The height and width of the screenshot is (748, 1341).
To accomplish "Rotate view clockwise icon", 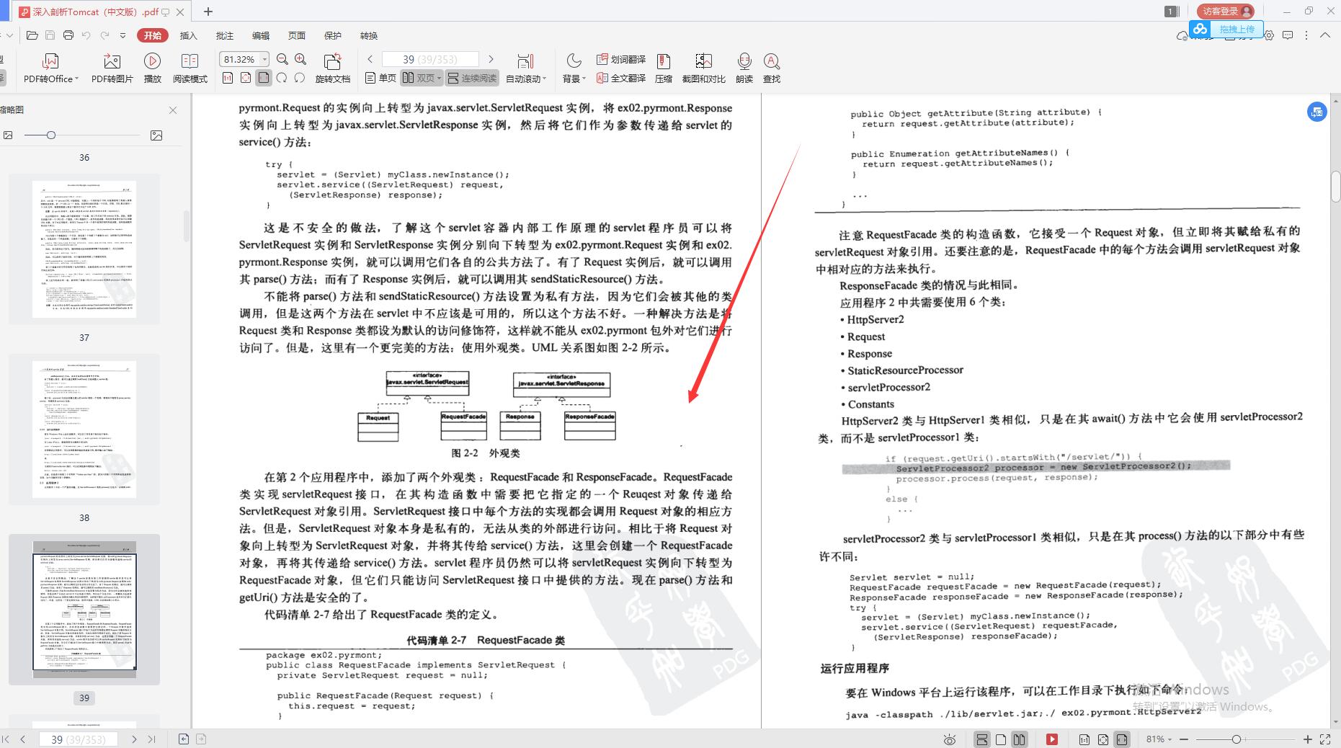I will pos(282,78).
